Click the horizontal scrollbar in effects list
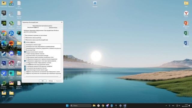 [42, 76]
